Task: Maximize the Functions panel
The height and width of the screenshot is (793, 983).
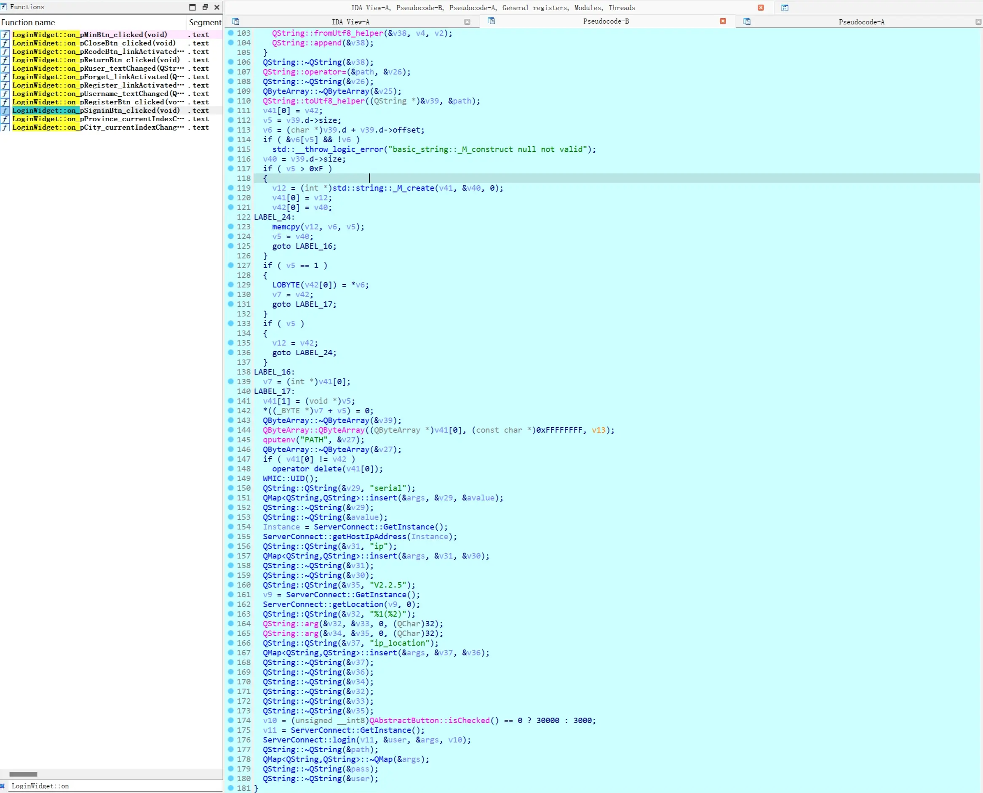Action: 192,7
